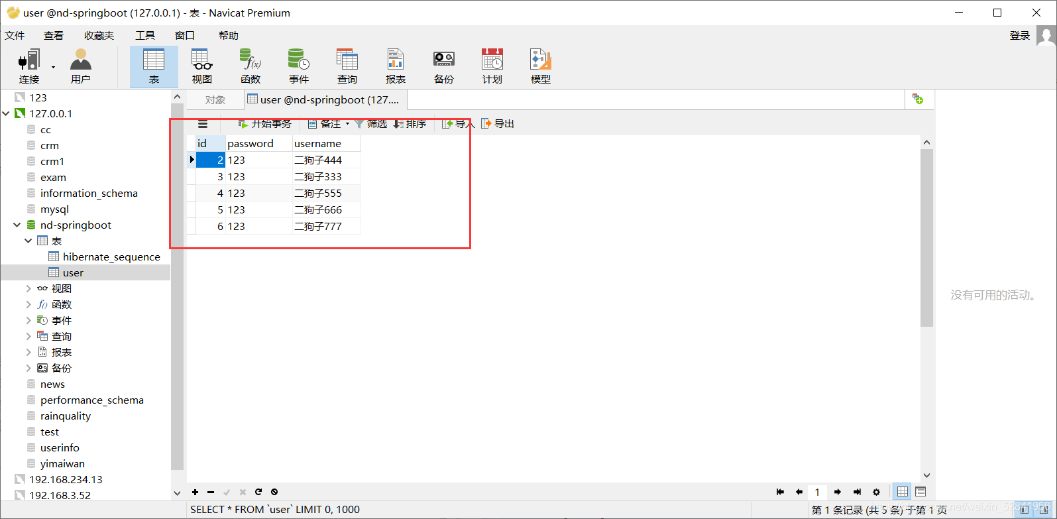1057x519 pixels.
Task: Select the information_schema database
Action: [x=89, y=193]
